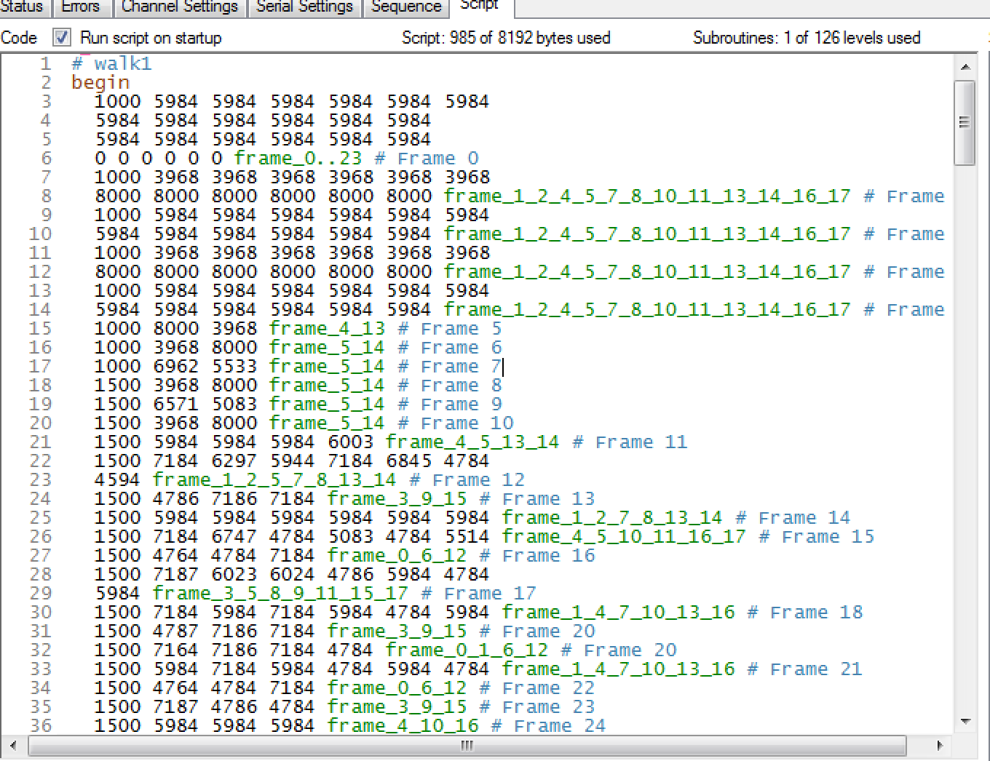Click the vertical scrollbar down arrow
Viewport: 990px width, 761px height.
[x=966, y=720]
